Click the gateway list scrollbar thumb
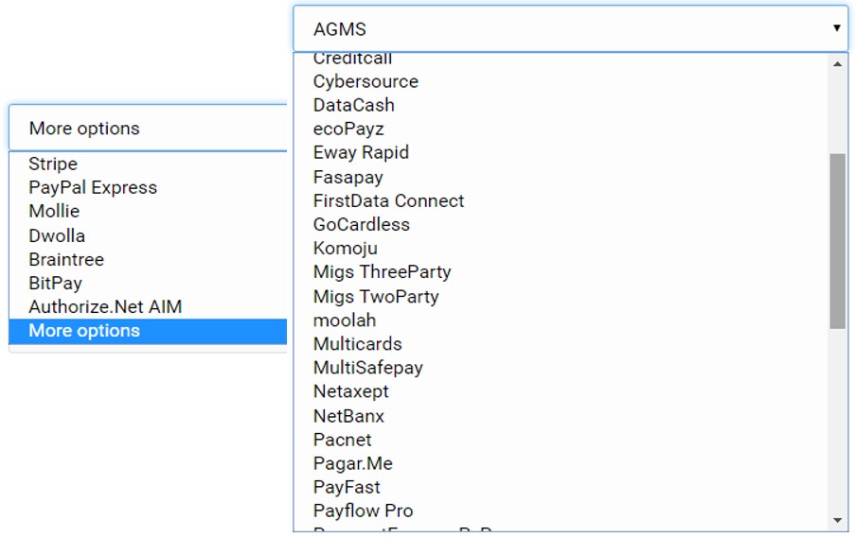This screenshot has height=537, width=856. point(837,241)
